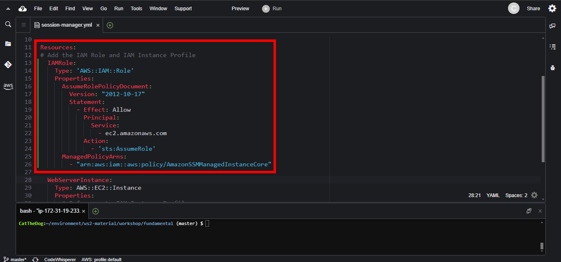
Task: Open the Collaborate chat panel icon
Action: (x=552, y=26)
